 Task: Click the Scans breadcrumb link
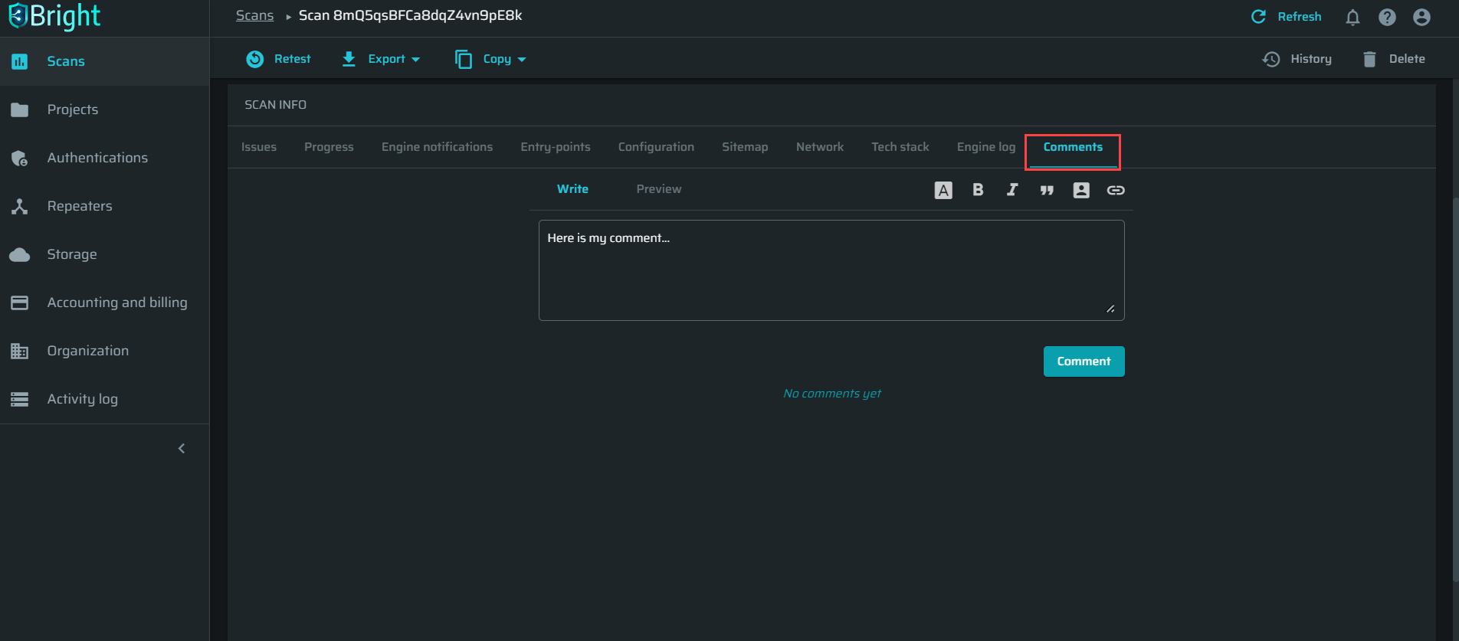coord(254,15)
